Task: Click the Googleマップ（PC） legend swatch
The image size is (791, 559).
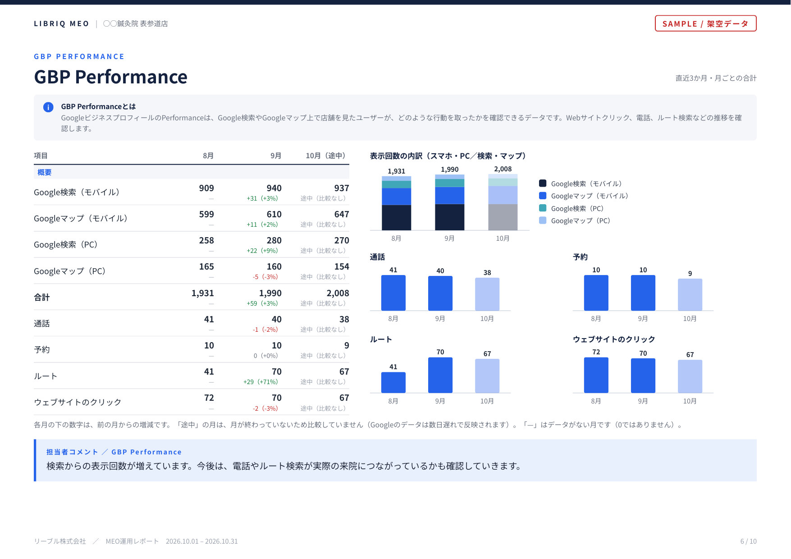Action: click(543, 220)
